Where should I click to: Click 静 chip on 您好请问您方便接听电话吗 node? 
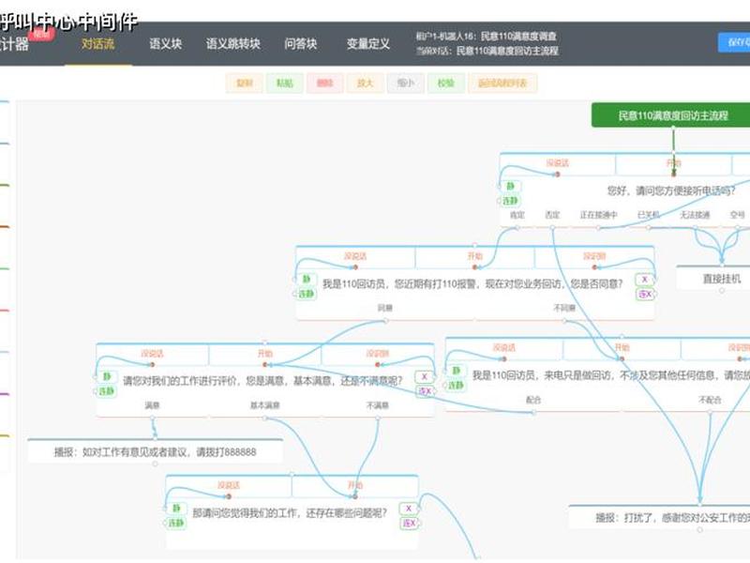[510, 186]
